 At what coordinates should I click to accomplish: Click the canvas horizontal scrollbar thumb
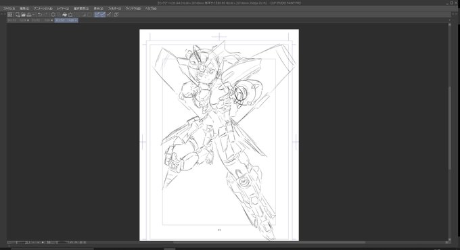click(x=269, y=243)
